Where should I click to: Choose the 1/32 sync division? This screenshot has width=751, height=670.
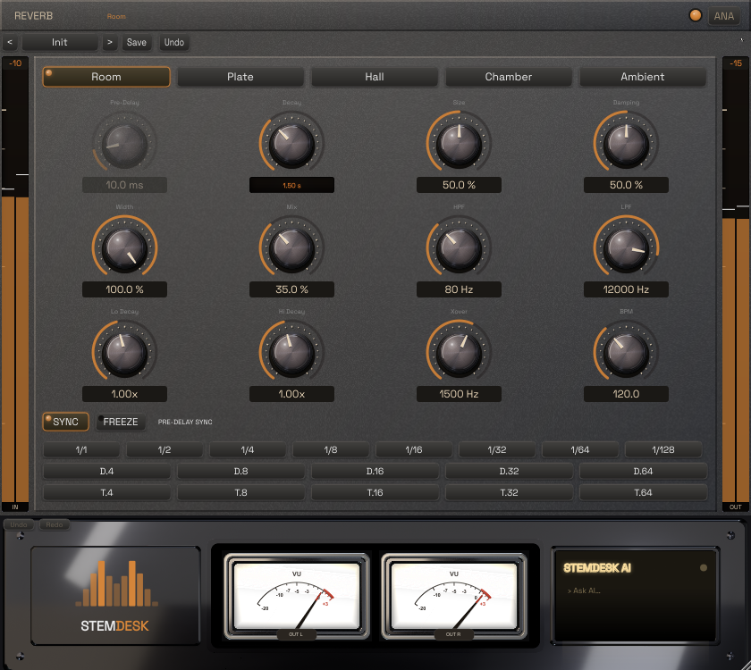click(497, 450)
